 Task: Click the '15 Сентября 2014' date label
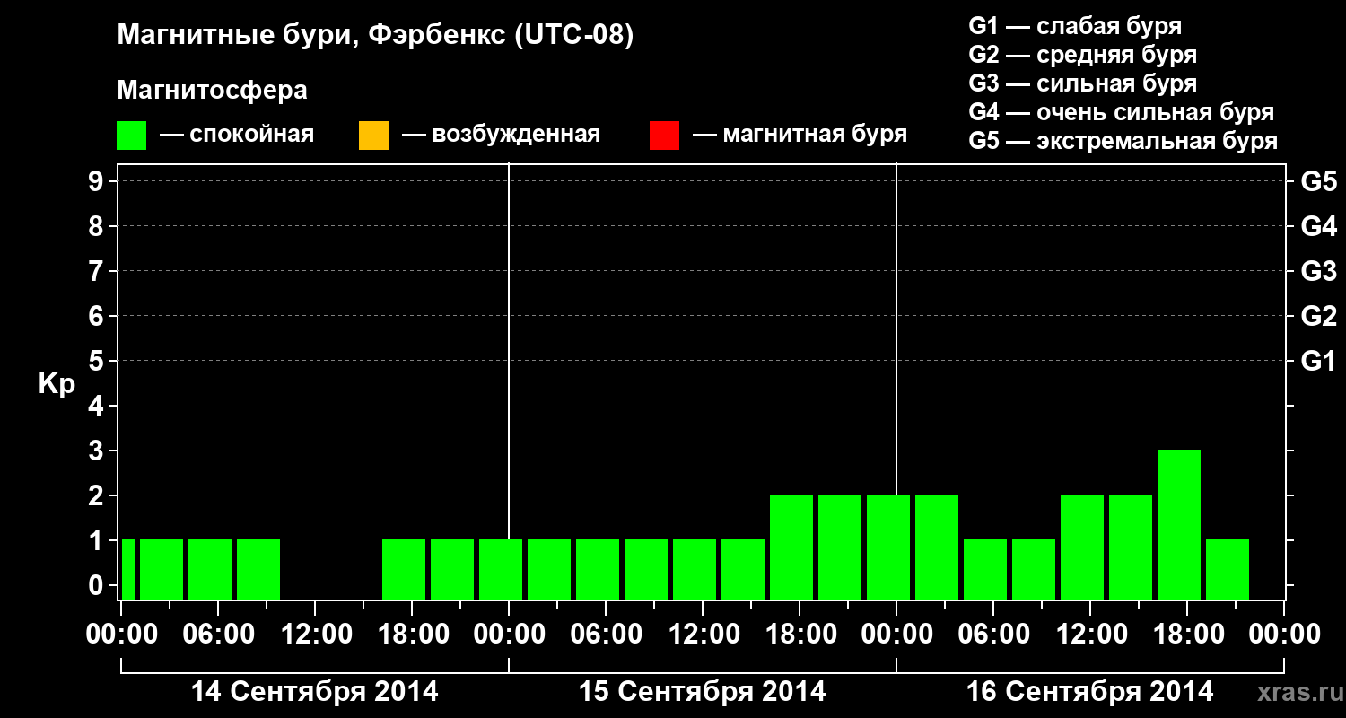click(703, 692)
